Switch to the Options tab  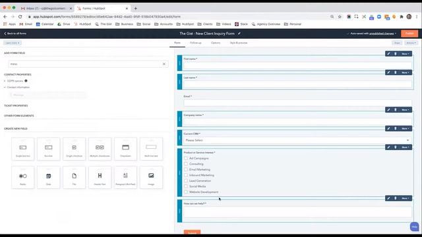pos(216,43)
